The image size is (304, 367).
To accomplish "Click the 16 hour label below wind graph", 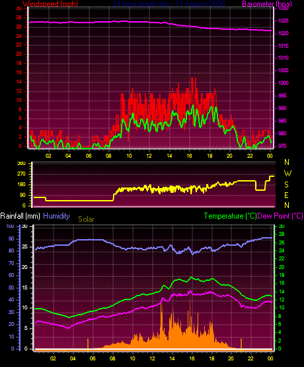I will click(x=190, y=156).
